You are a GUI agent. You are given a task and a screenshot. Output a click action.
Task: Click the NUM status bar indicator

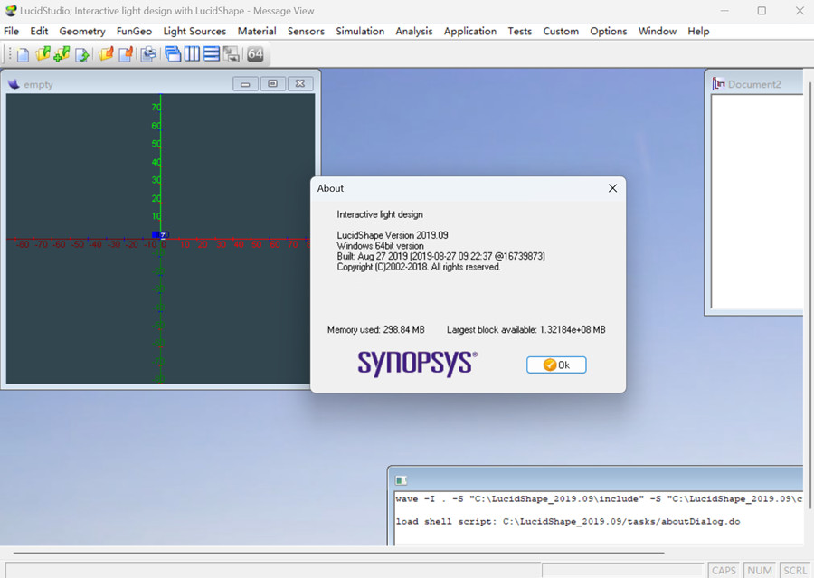click(x=760, y=570)
